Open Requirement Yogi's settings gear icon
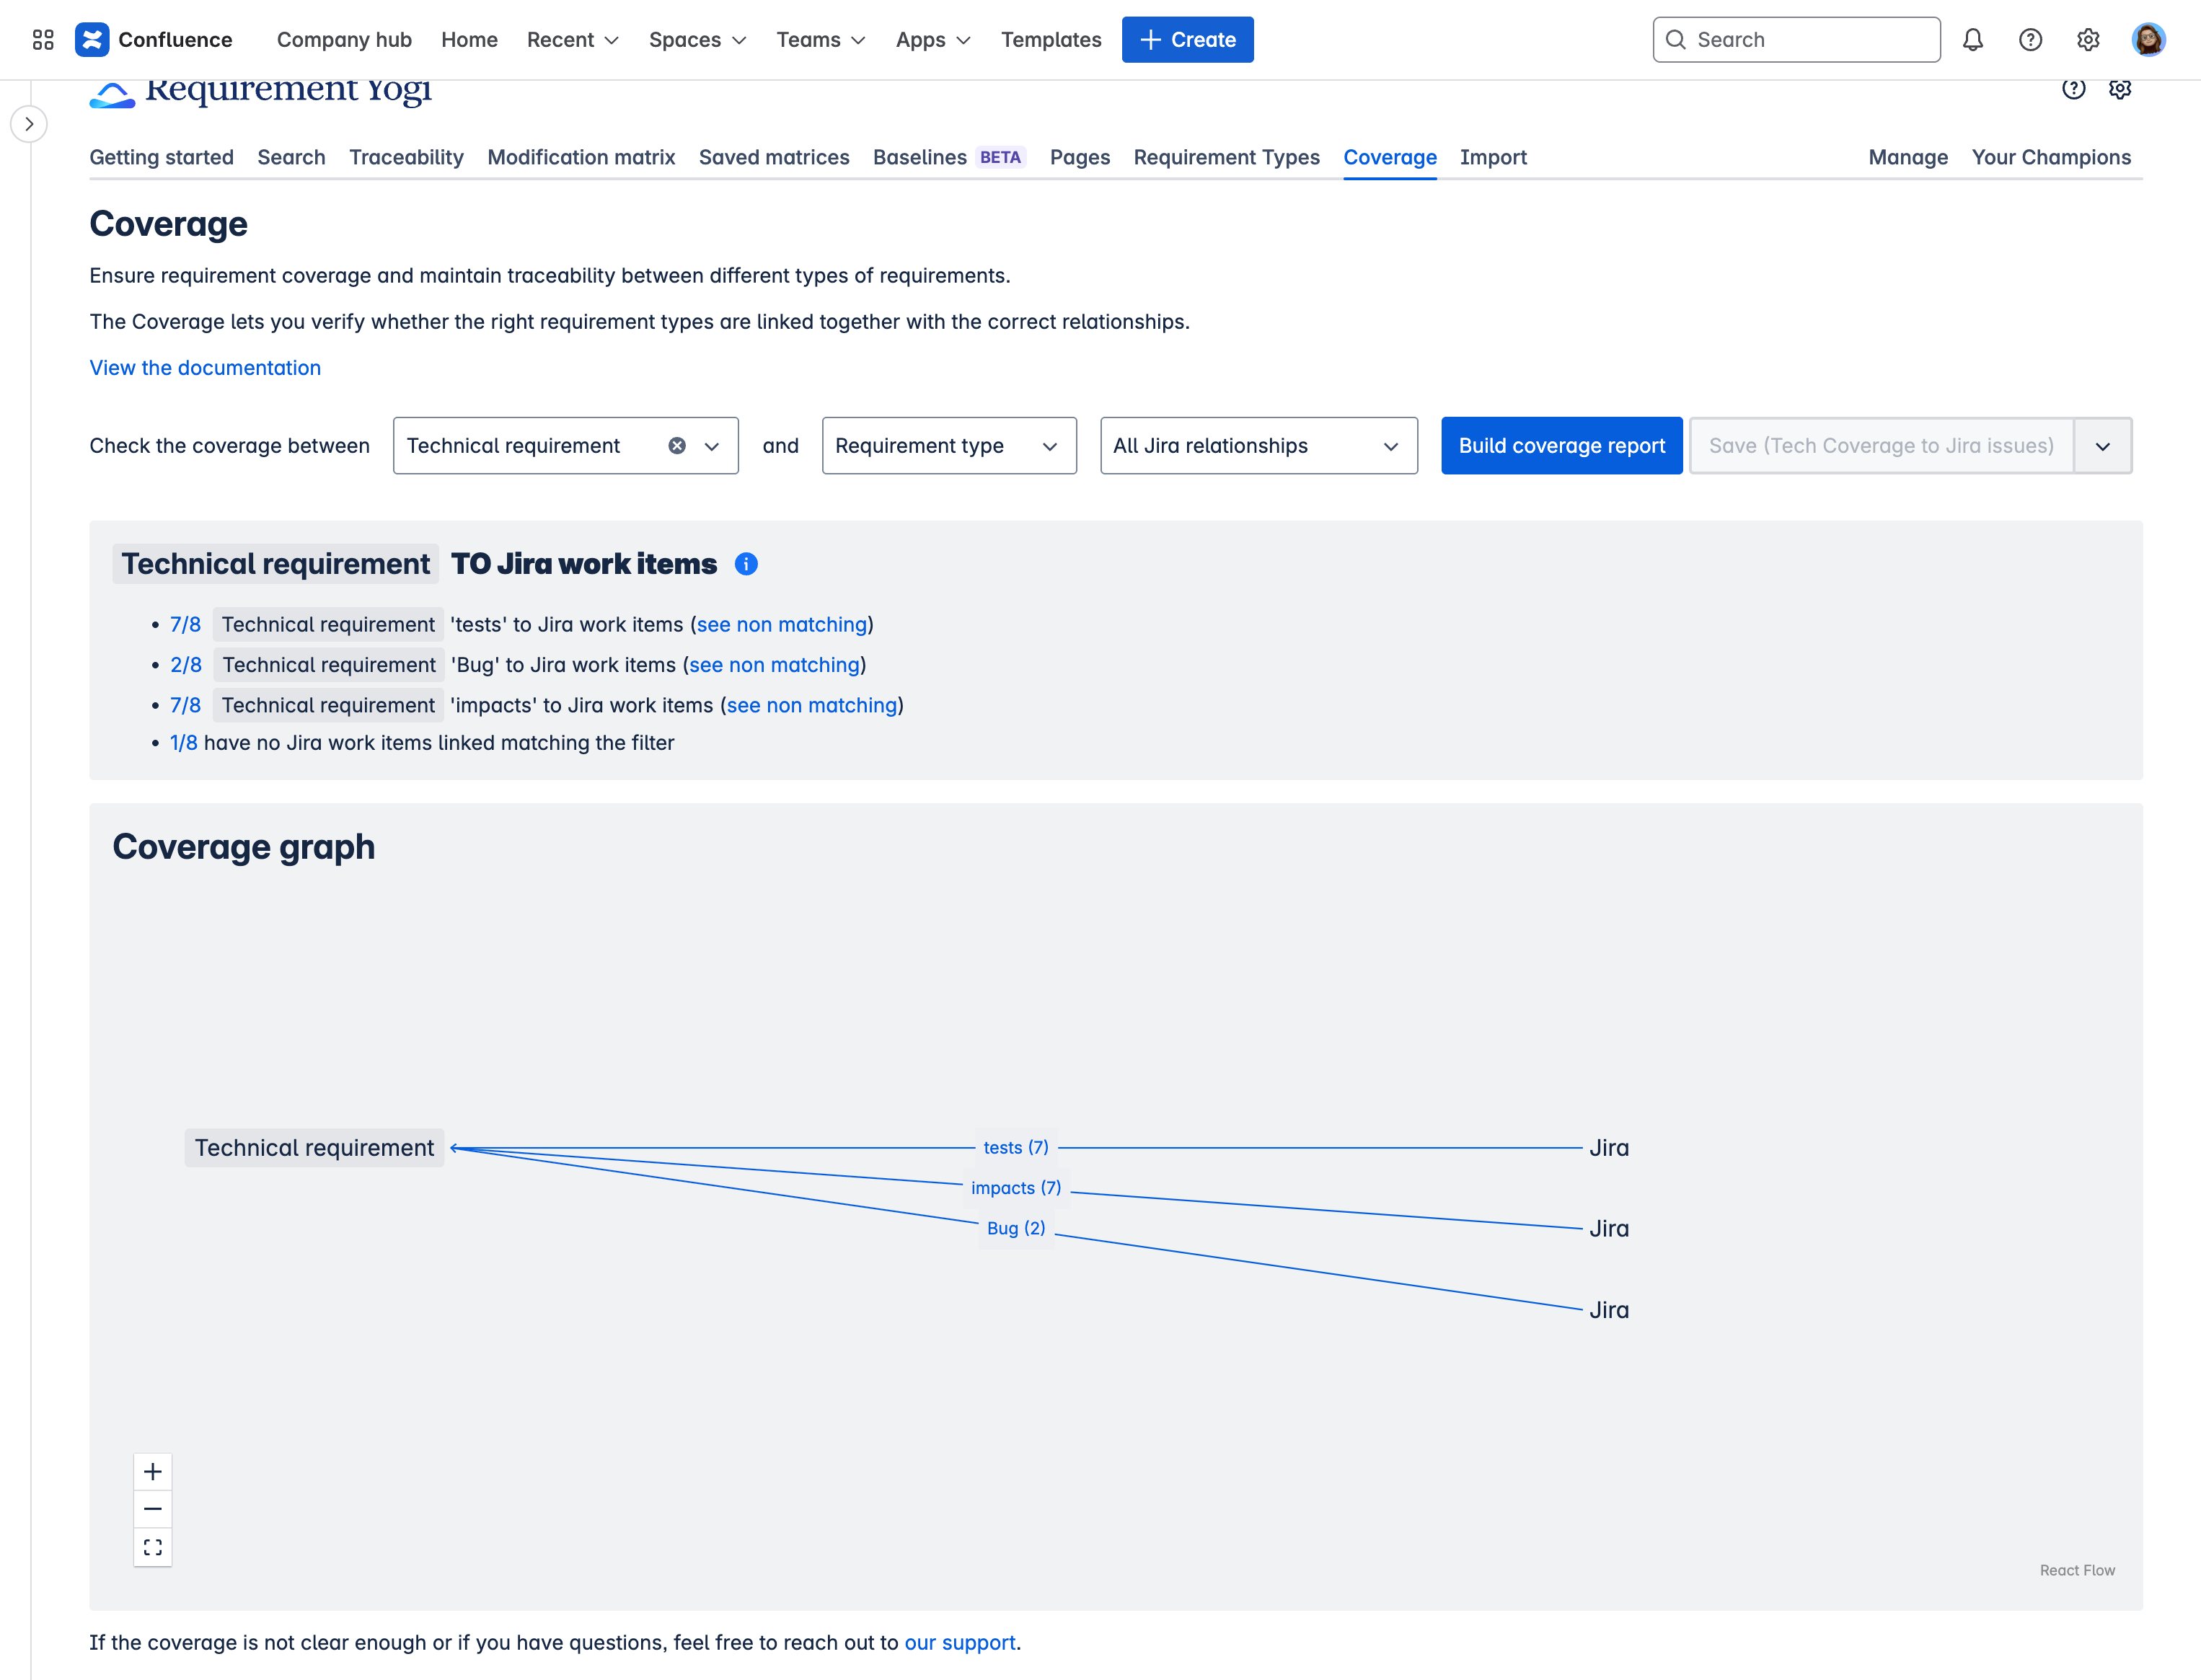2201x1680 pixels. [2121, 89]
